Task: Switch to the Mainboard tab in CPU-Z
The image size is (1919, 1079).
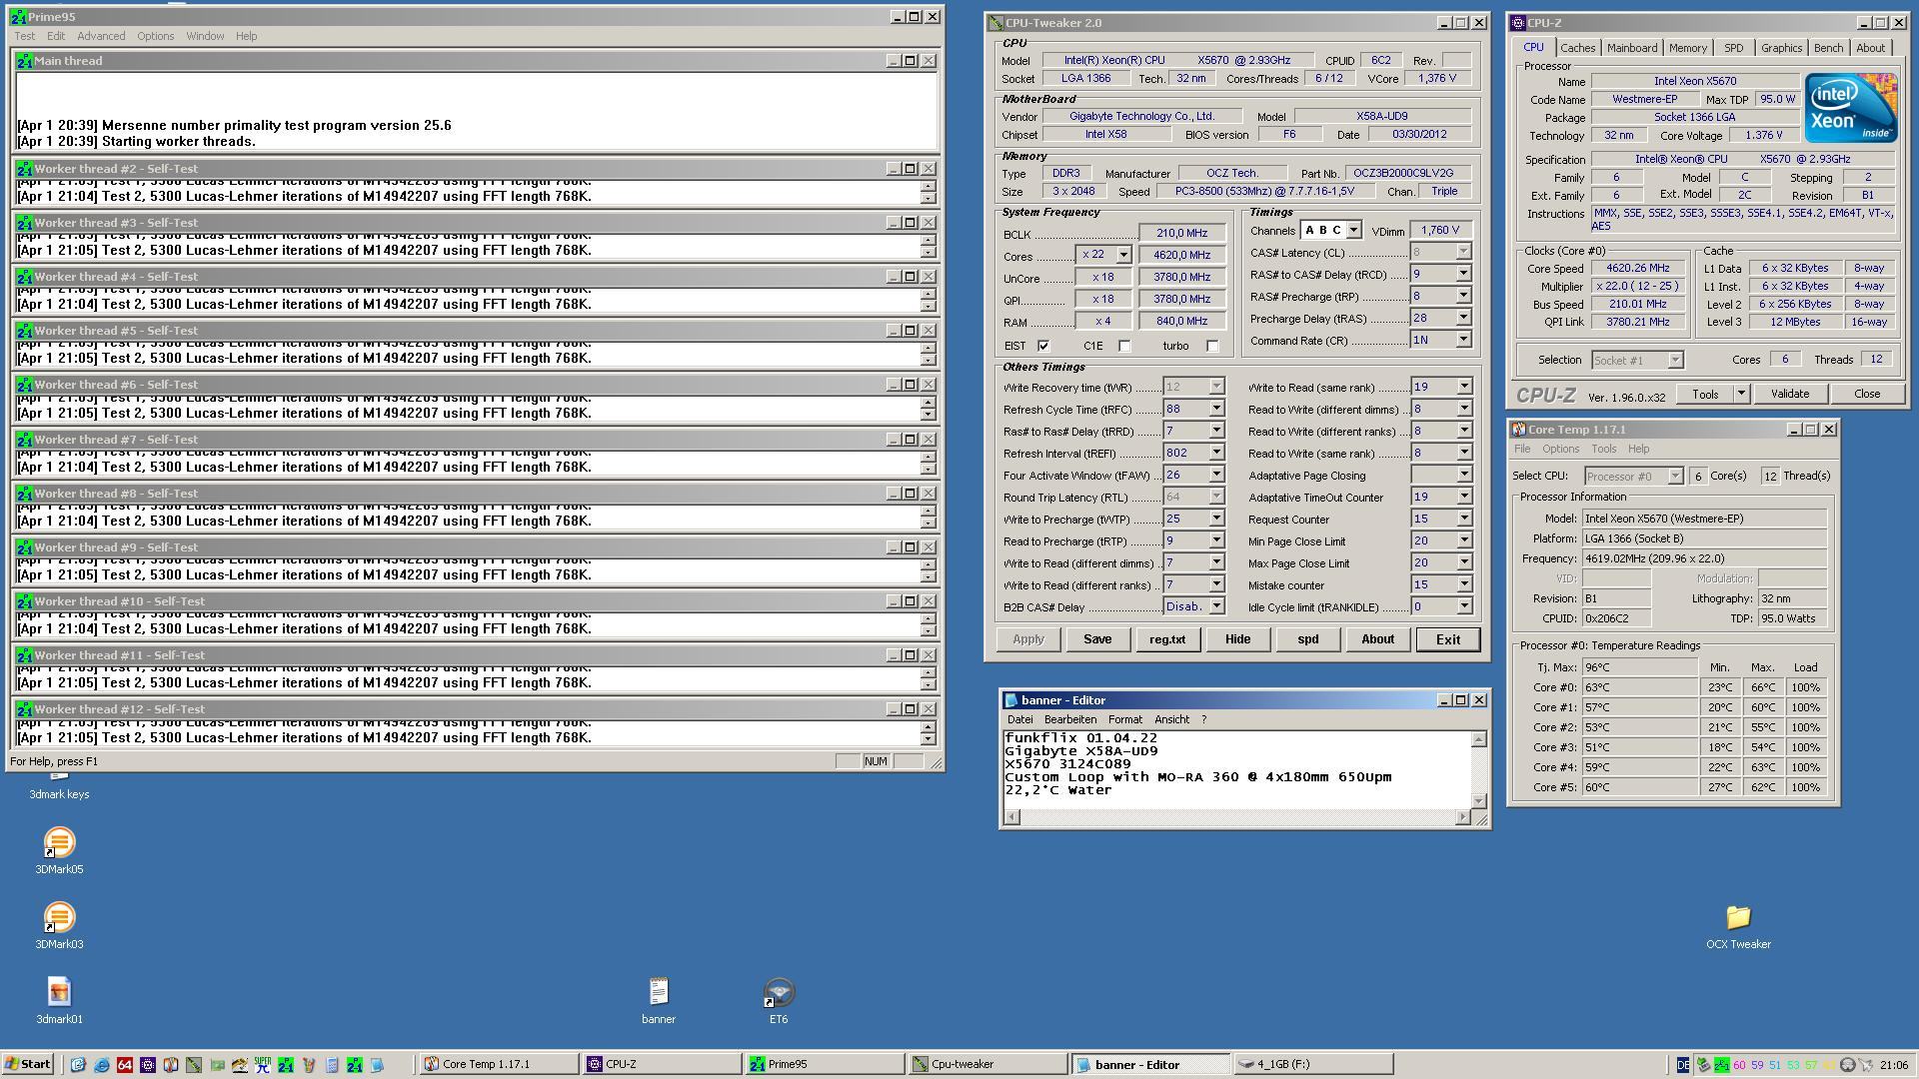Action: point(1631,48)
